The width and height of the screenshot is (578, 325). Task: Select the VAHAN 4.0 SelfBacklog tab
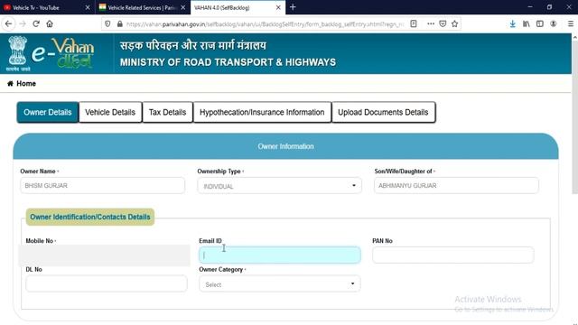click(x=238, y=7)
